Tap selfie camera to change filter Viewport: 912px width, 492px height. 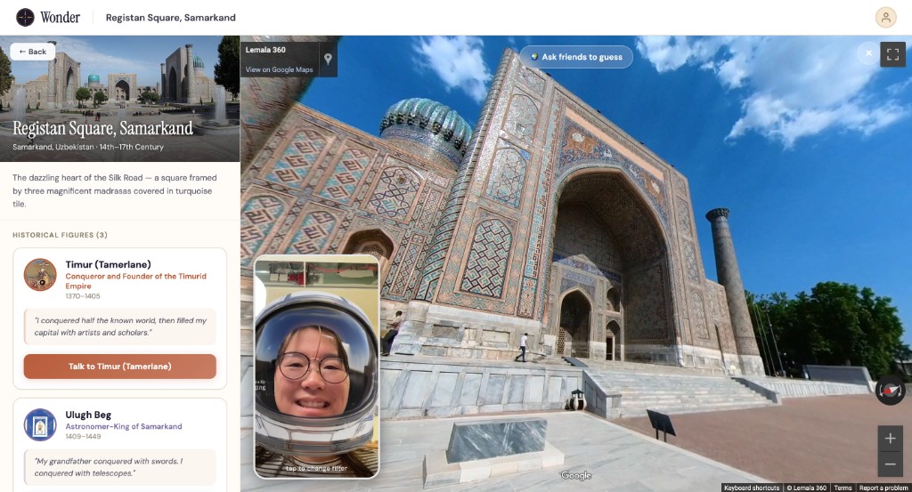click(x=316, y=367)
